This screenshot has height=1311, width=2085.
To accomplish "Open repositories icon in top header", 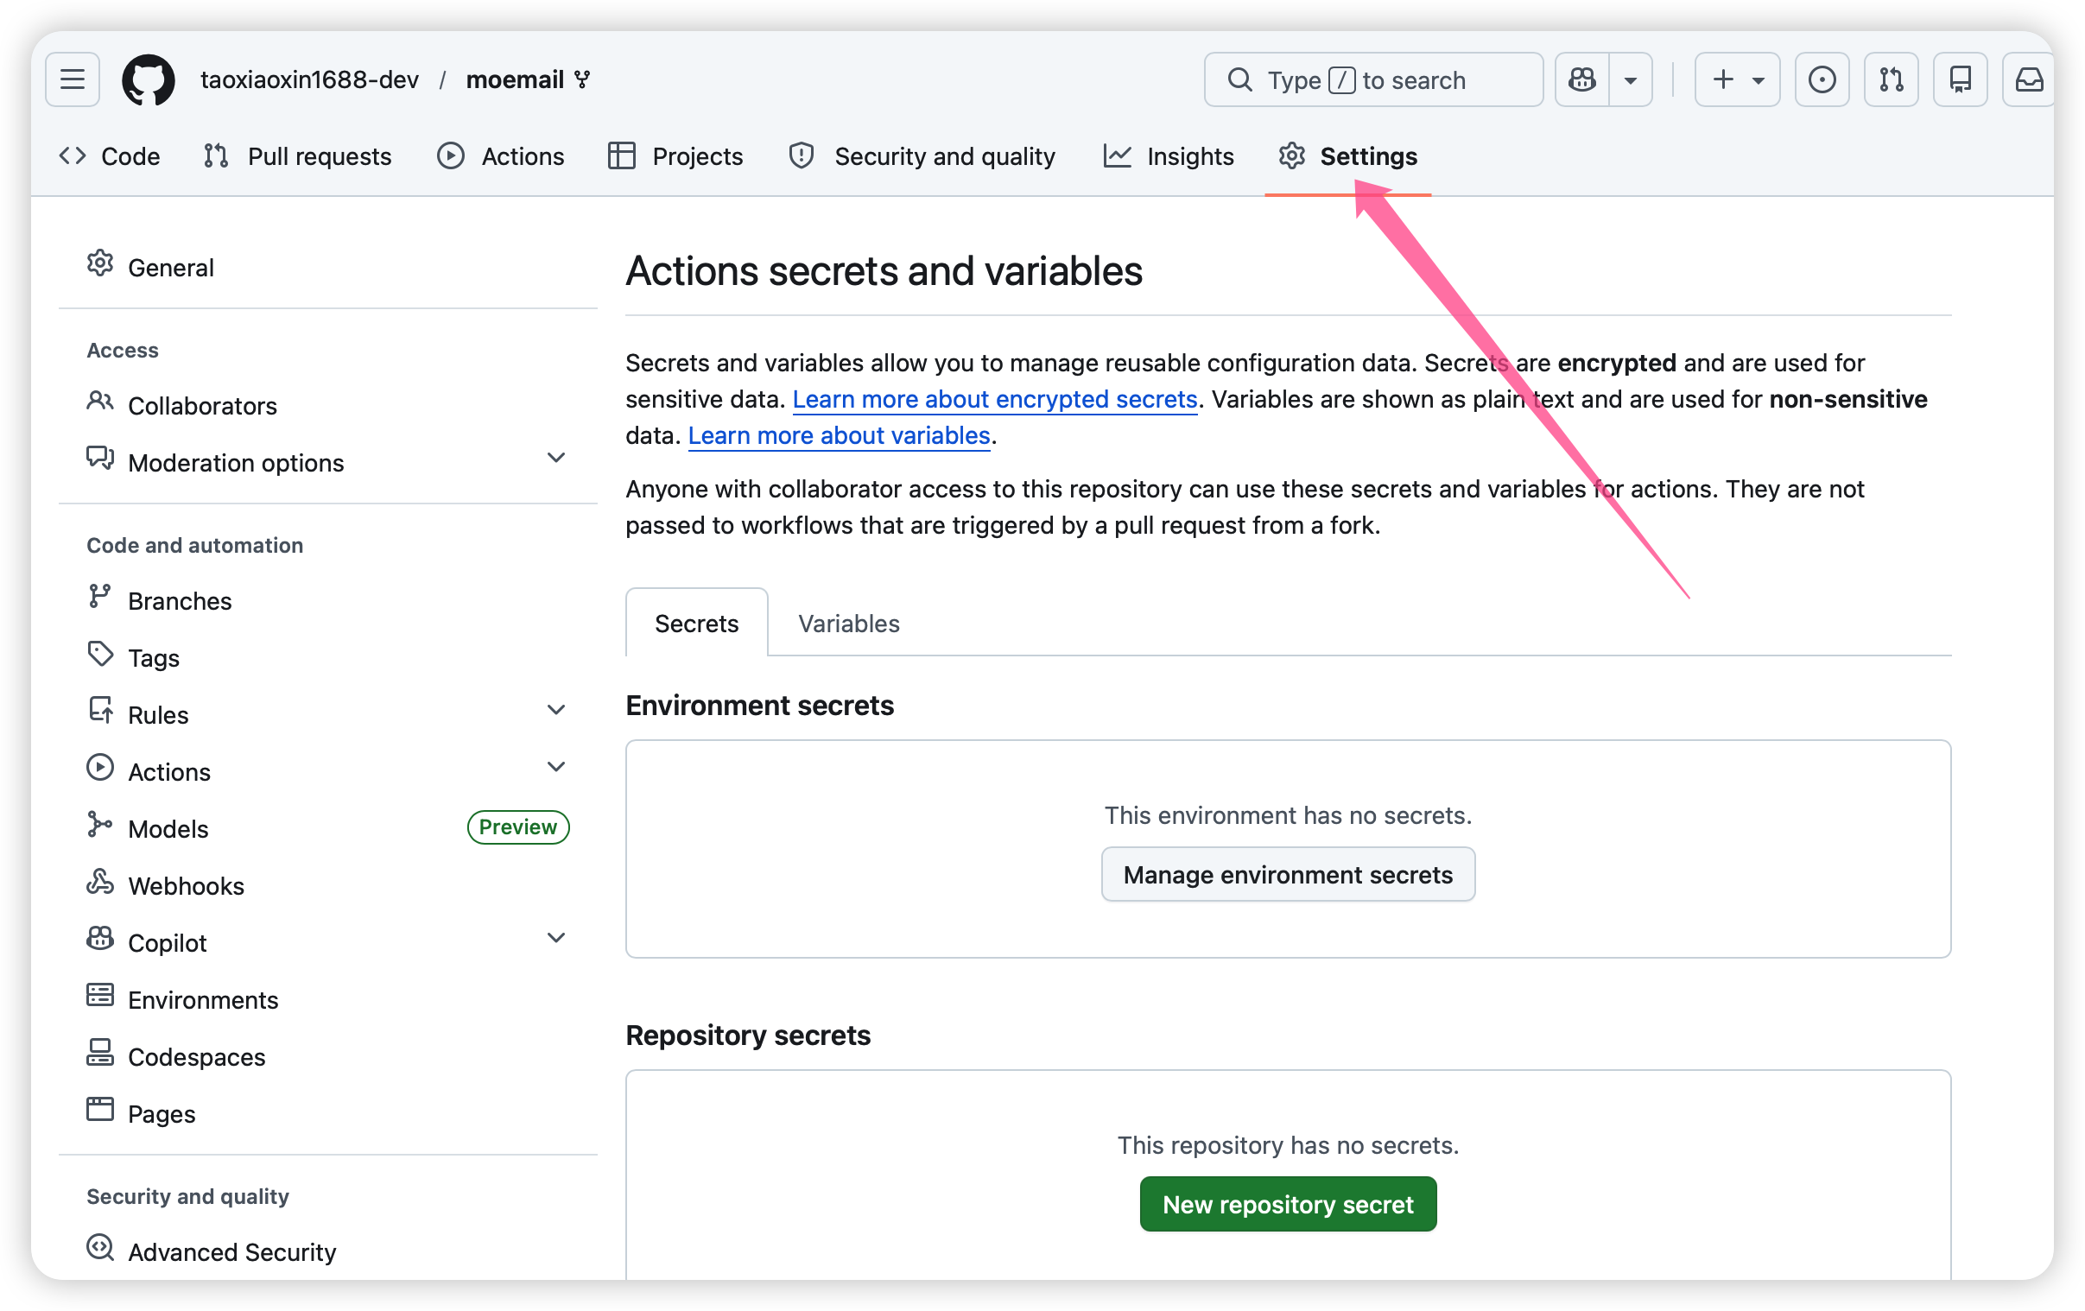I will [x=1961, y=79].
